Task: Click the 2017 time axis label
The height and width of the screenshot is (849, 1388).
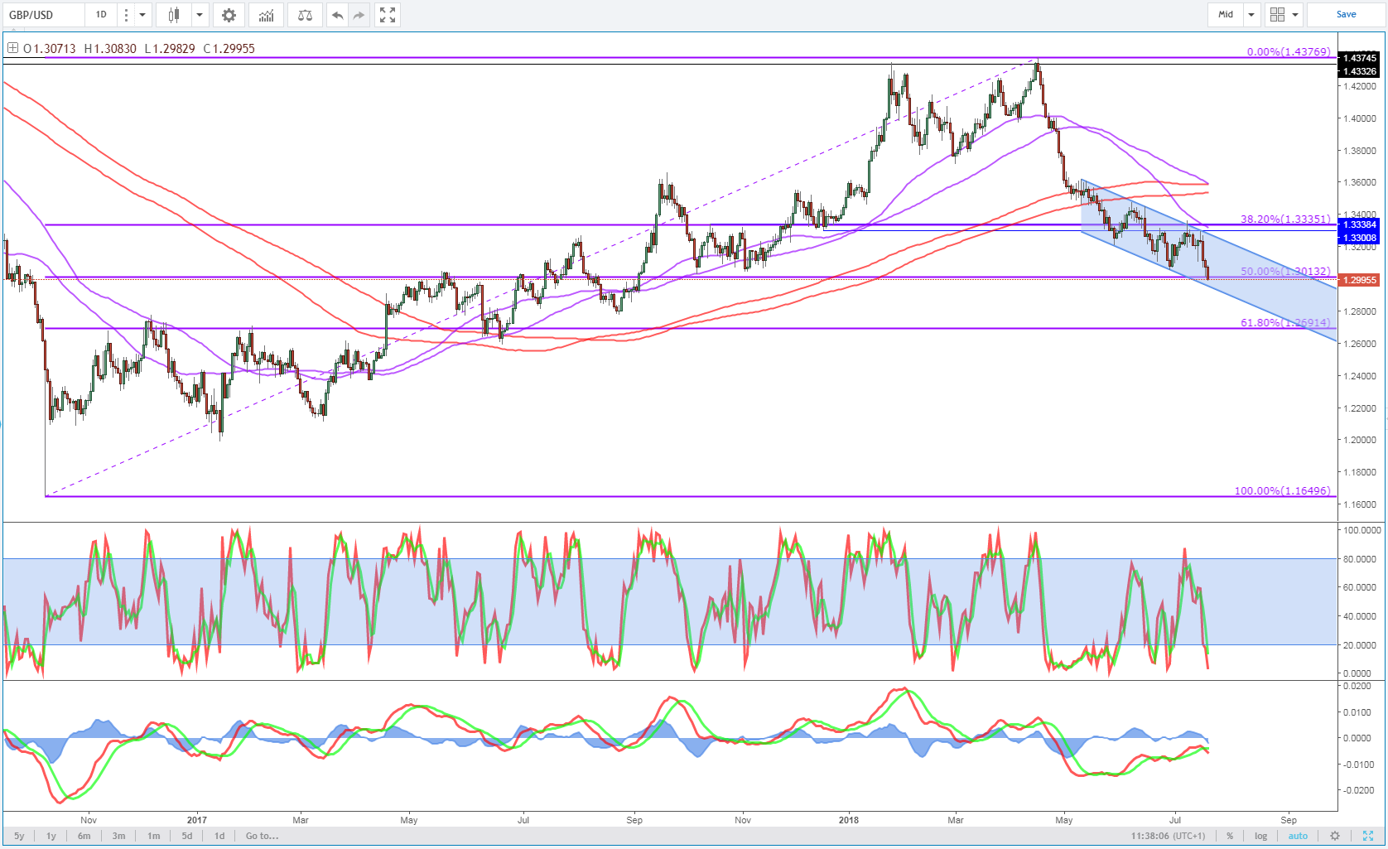Action: (196, 820)
